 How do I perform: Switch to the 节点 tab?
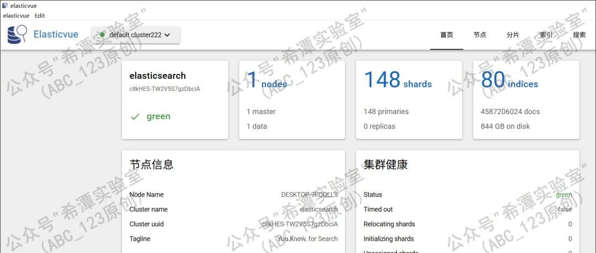(480, 35)
